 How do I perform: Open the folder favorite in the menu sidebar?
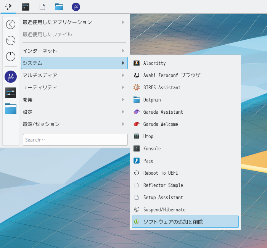tap(11, 109)
